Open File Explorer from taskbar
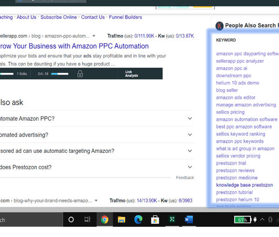The width and height of the screenshot is (279, 237). (121, 220)
